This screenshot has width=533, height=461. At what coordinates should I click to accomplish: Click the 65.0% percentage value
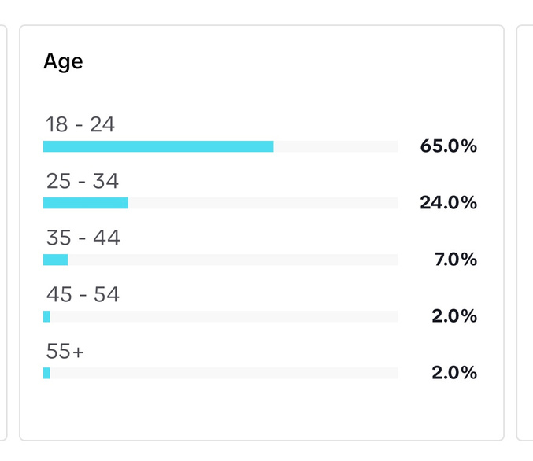pyautogui.click(x=448, y=146)
